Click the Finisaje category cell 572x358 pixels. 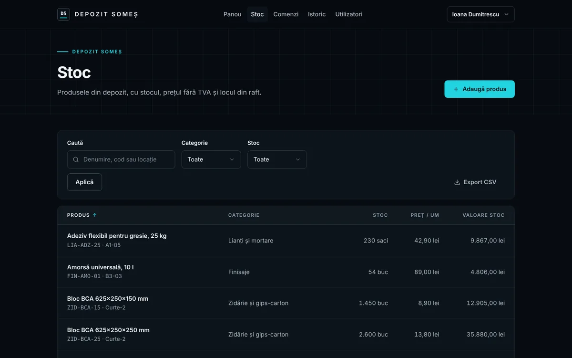tap(239, 272)
